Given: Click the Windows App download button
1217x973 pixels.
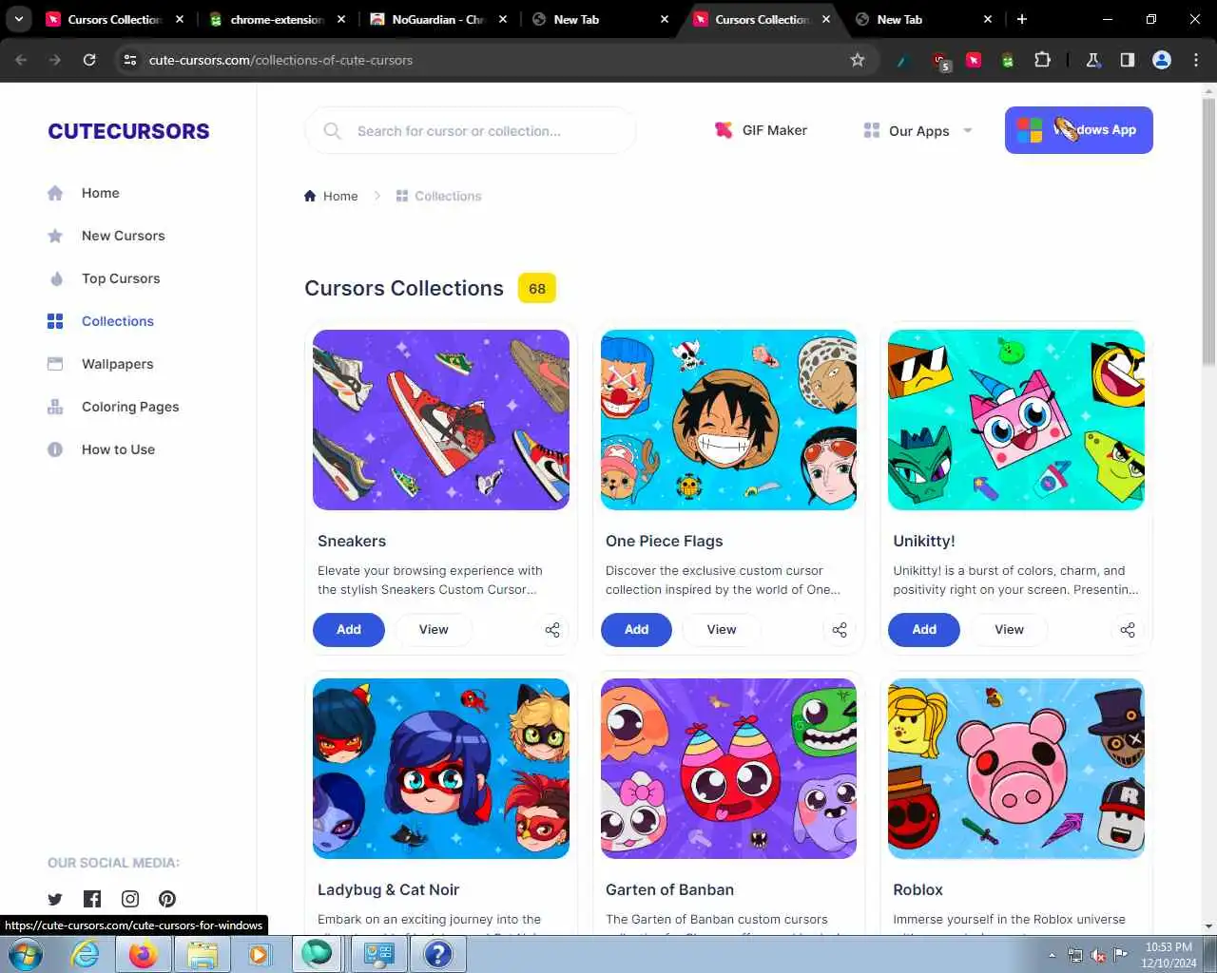Looking at the screenshot, I should tap(1079, 130).
